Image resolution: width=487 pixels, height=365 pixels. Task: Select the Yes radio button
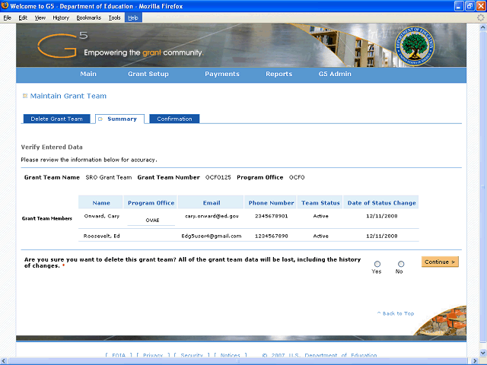pyautogui.click(x=377, y=264)
